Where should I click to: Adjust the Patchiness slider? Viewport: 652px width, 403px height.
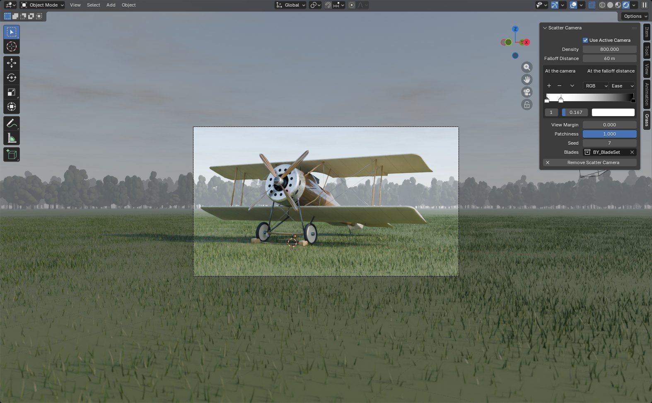(610, 134)
